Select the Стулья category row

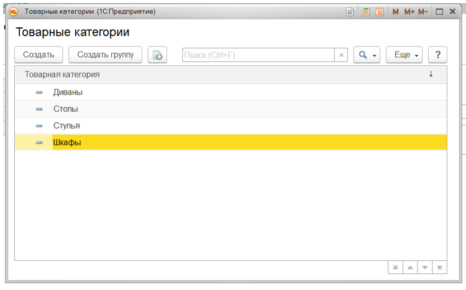66,125
